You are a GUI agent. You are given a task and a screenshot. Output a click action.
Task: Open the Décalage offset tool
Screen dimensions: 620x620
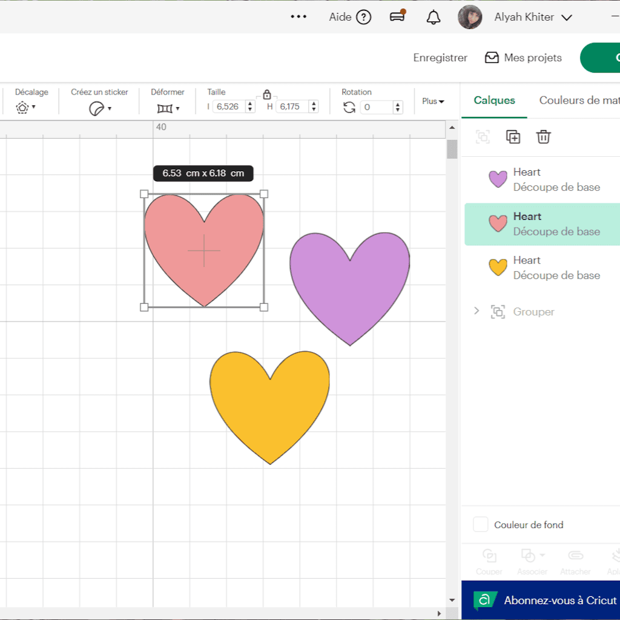point(25,107)
